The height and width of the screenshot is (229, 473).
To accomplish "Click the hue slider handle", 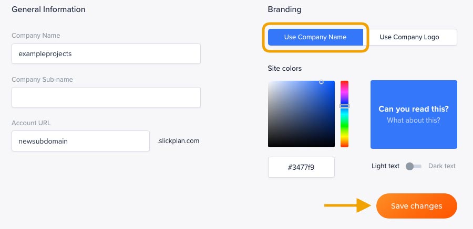I will pos(344,106).
